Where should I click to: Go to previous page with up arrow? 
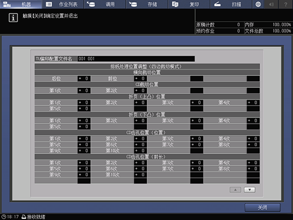(x=235, y=190)
